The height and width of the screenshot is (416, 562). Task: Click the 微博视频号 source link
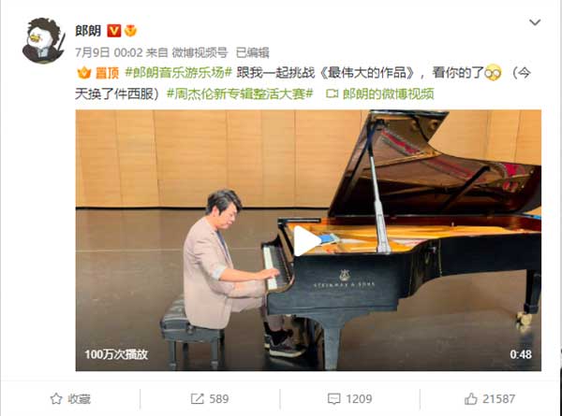click(200, 52)
